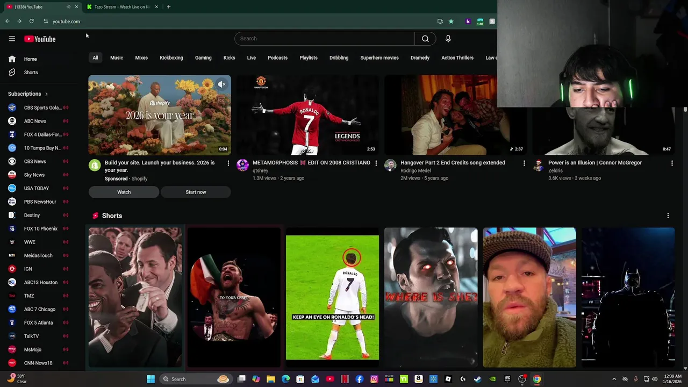
Task: Open the Zeldris channel avatar
Action: pos(538,166)
